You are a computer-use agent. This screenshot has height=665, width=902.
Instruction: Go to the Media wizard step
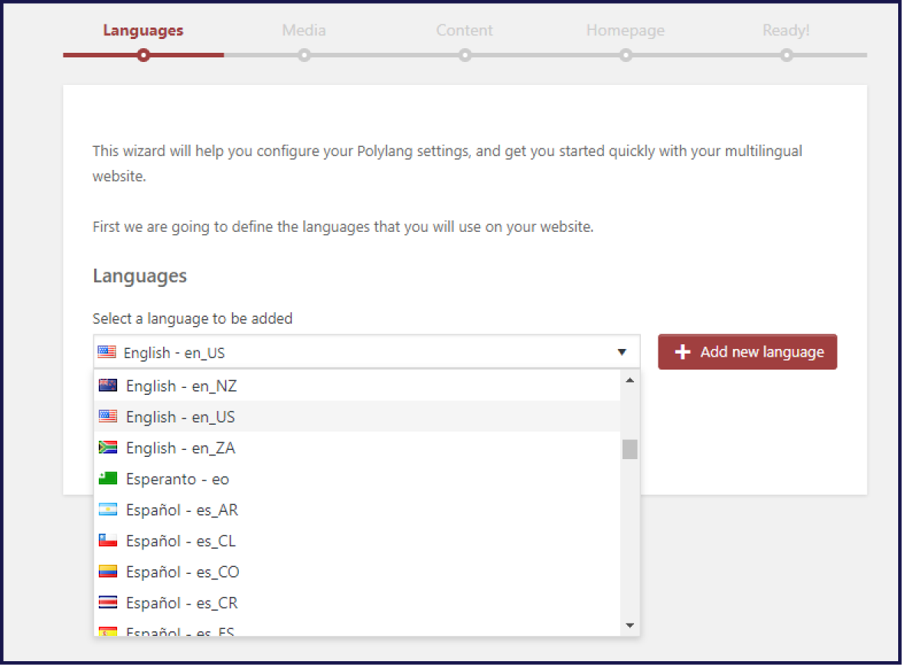[x=304, y=31]
